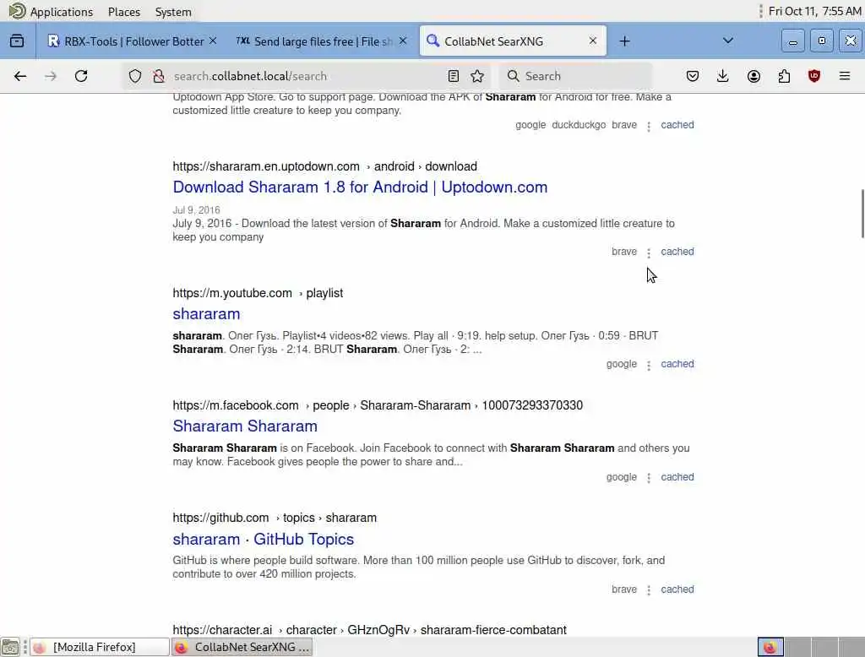The height and width of the screenshot is (657, 865).
Task: Click the search bar magnifier icon
Action: 513,76
